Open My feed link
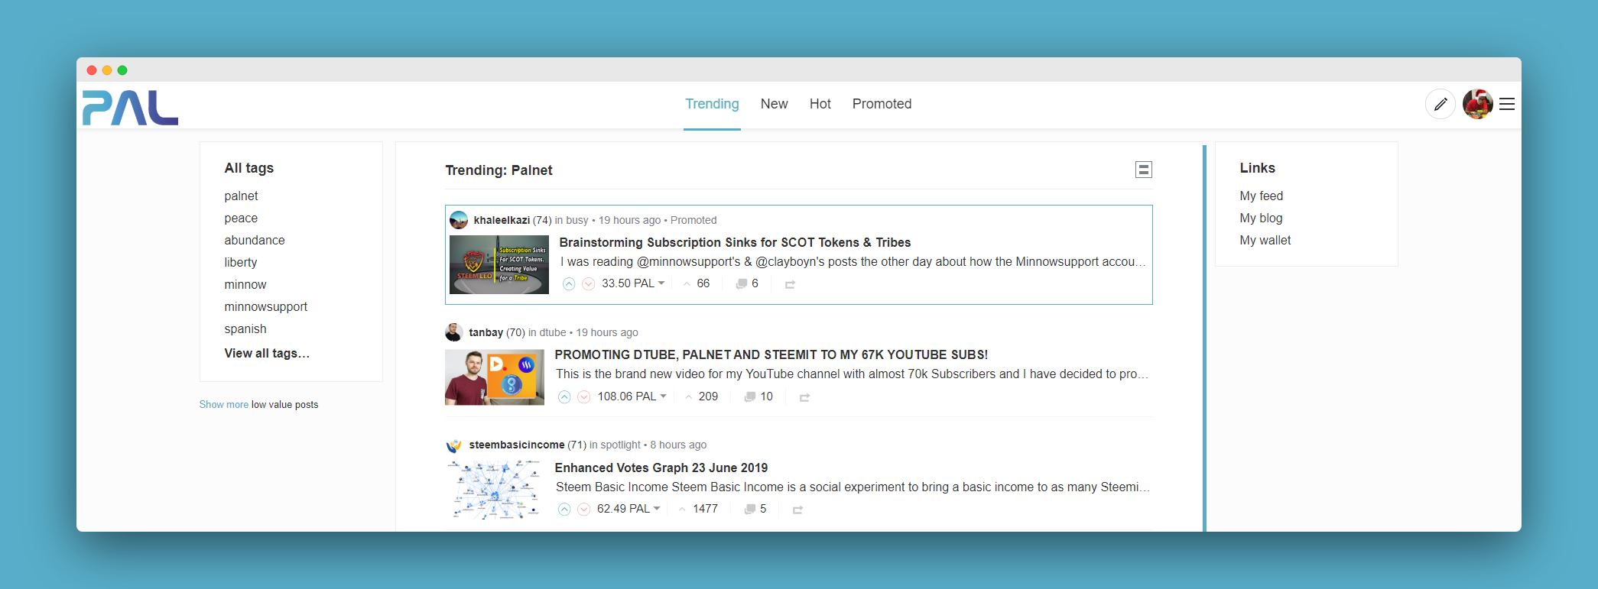This screenshot has width=1598, height=589. click(x=1262, y=196)
